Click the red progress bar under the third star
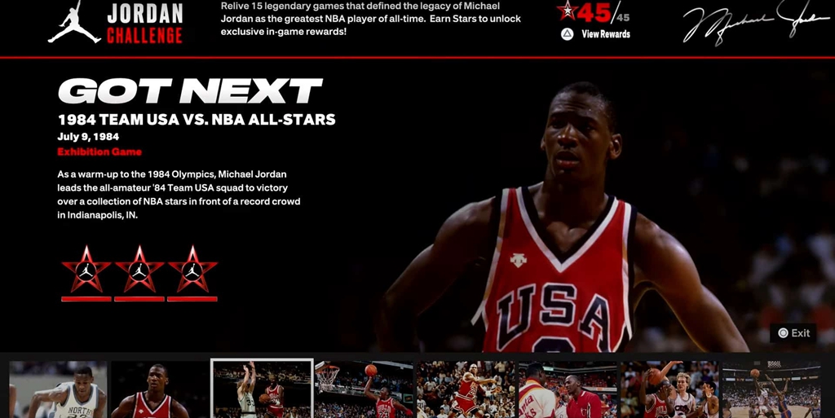The image size is (835, 418). (192, 299)
